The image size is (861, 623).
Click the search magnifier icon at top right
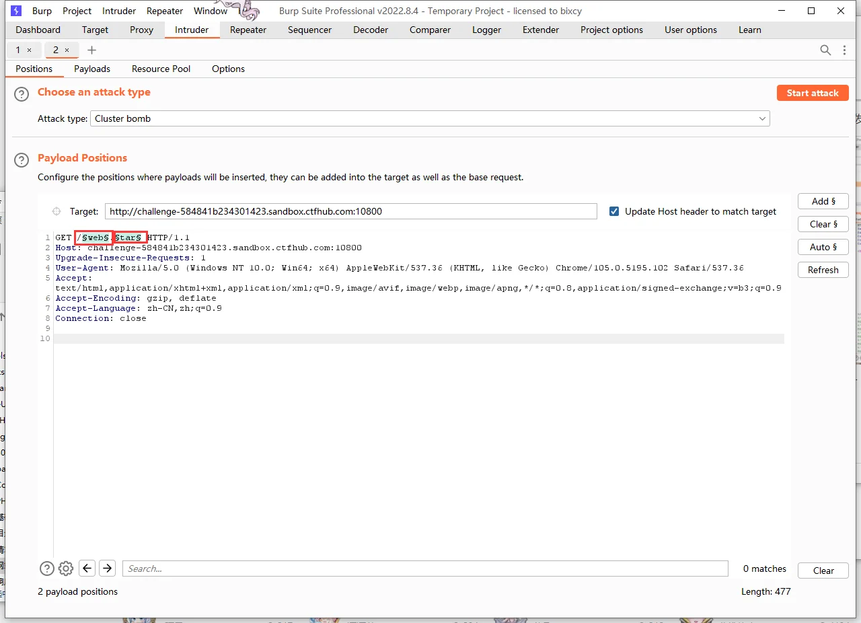pyautogui.click(x=825, y=50)
